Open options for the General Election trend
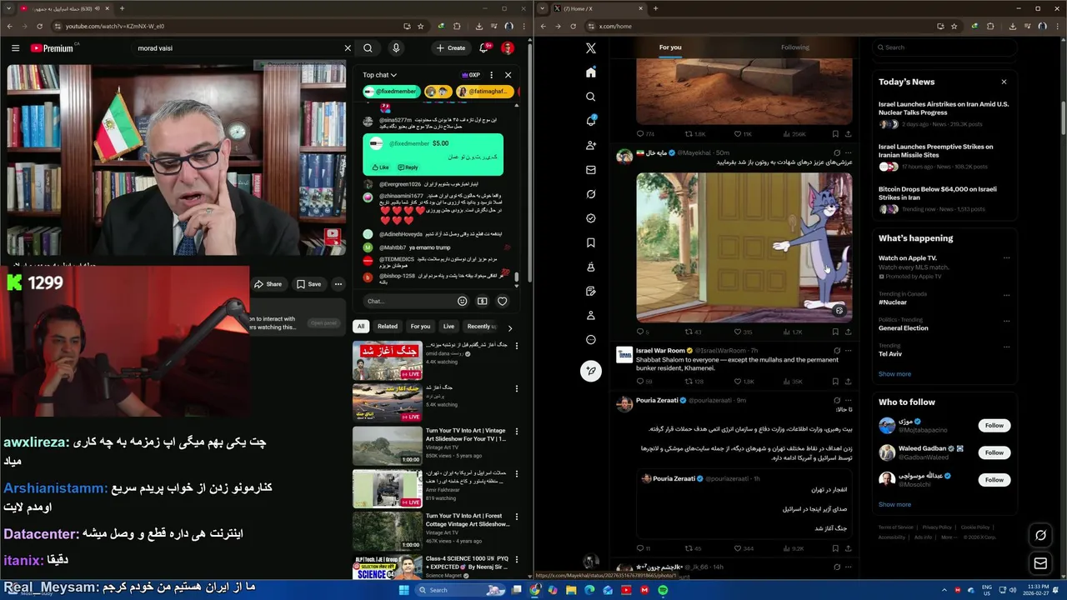Screen dimensions: 1067x600 [1006, 319]
